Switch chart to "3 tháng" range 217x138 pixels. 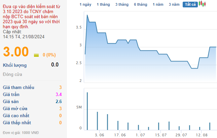pos(121,4)
